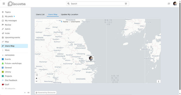Switch to the Users List tab
Screen dimensions: 181x95
coord(40,14)
